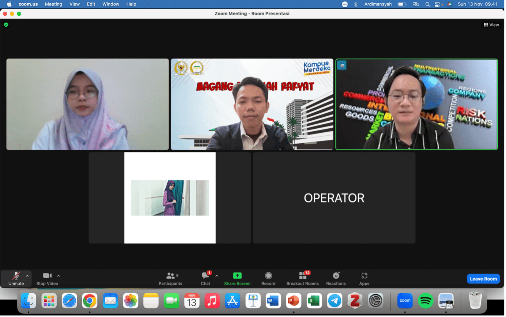Click the Leave Room button
This screenshot has height=317, width=506.
click(x=483, y=279)
